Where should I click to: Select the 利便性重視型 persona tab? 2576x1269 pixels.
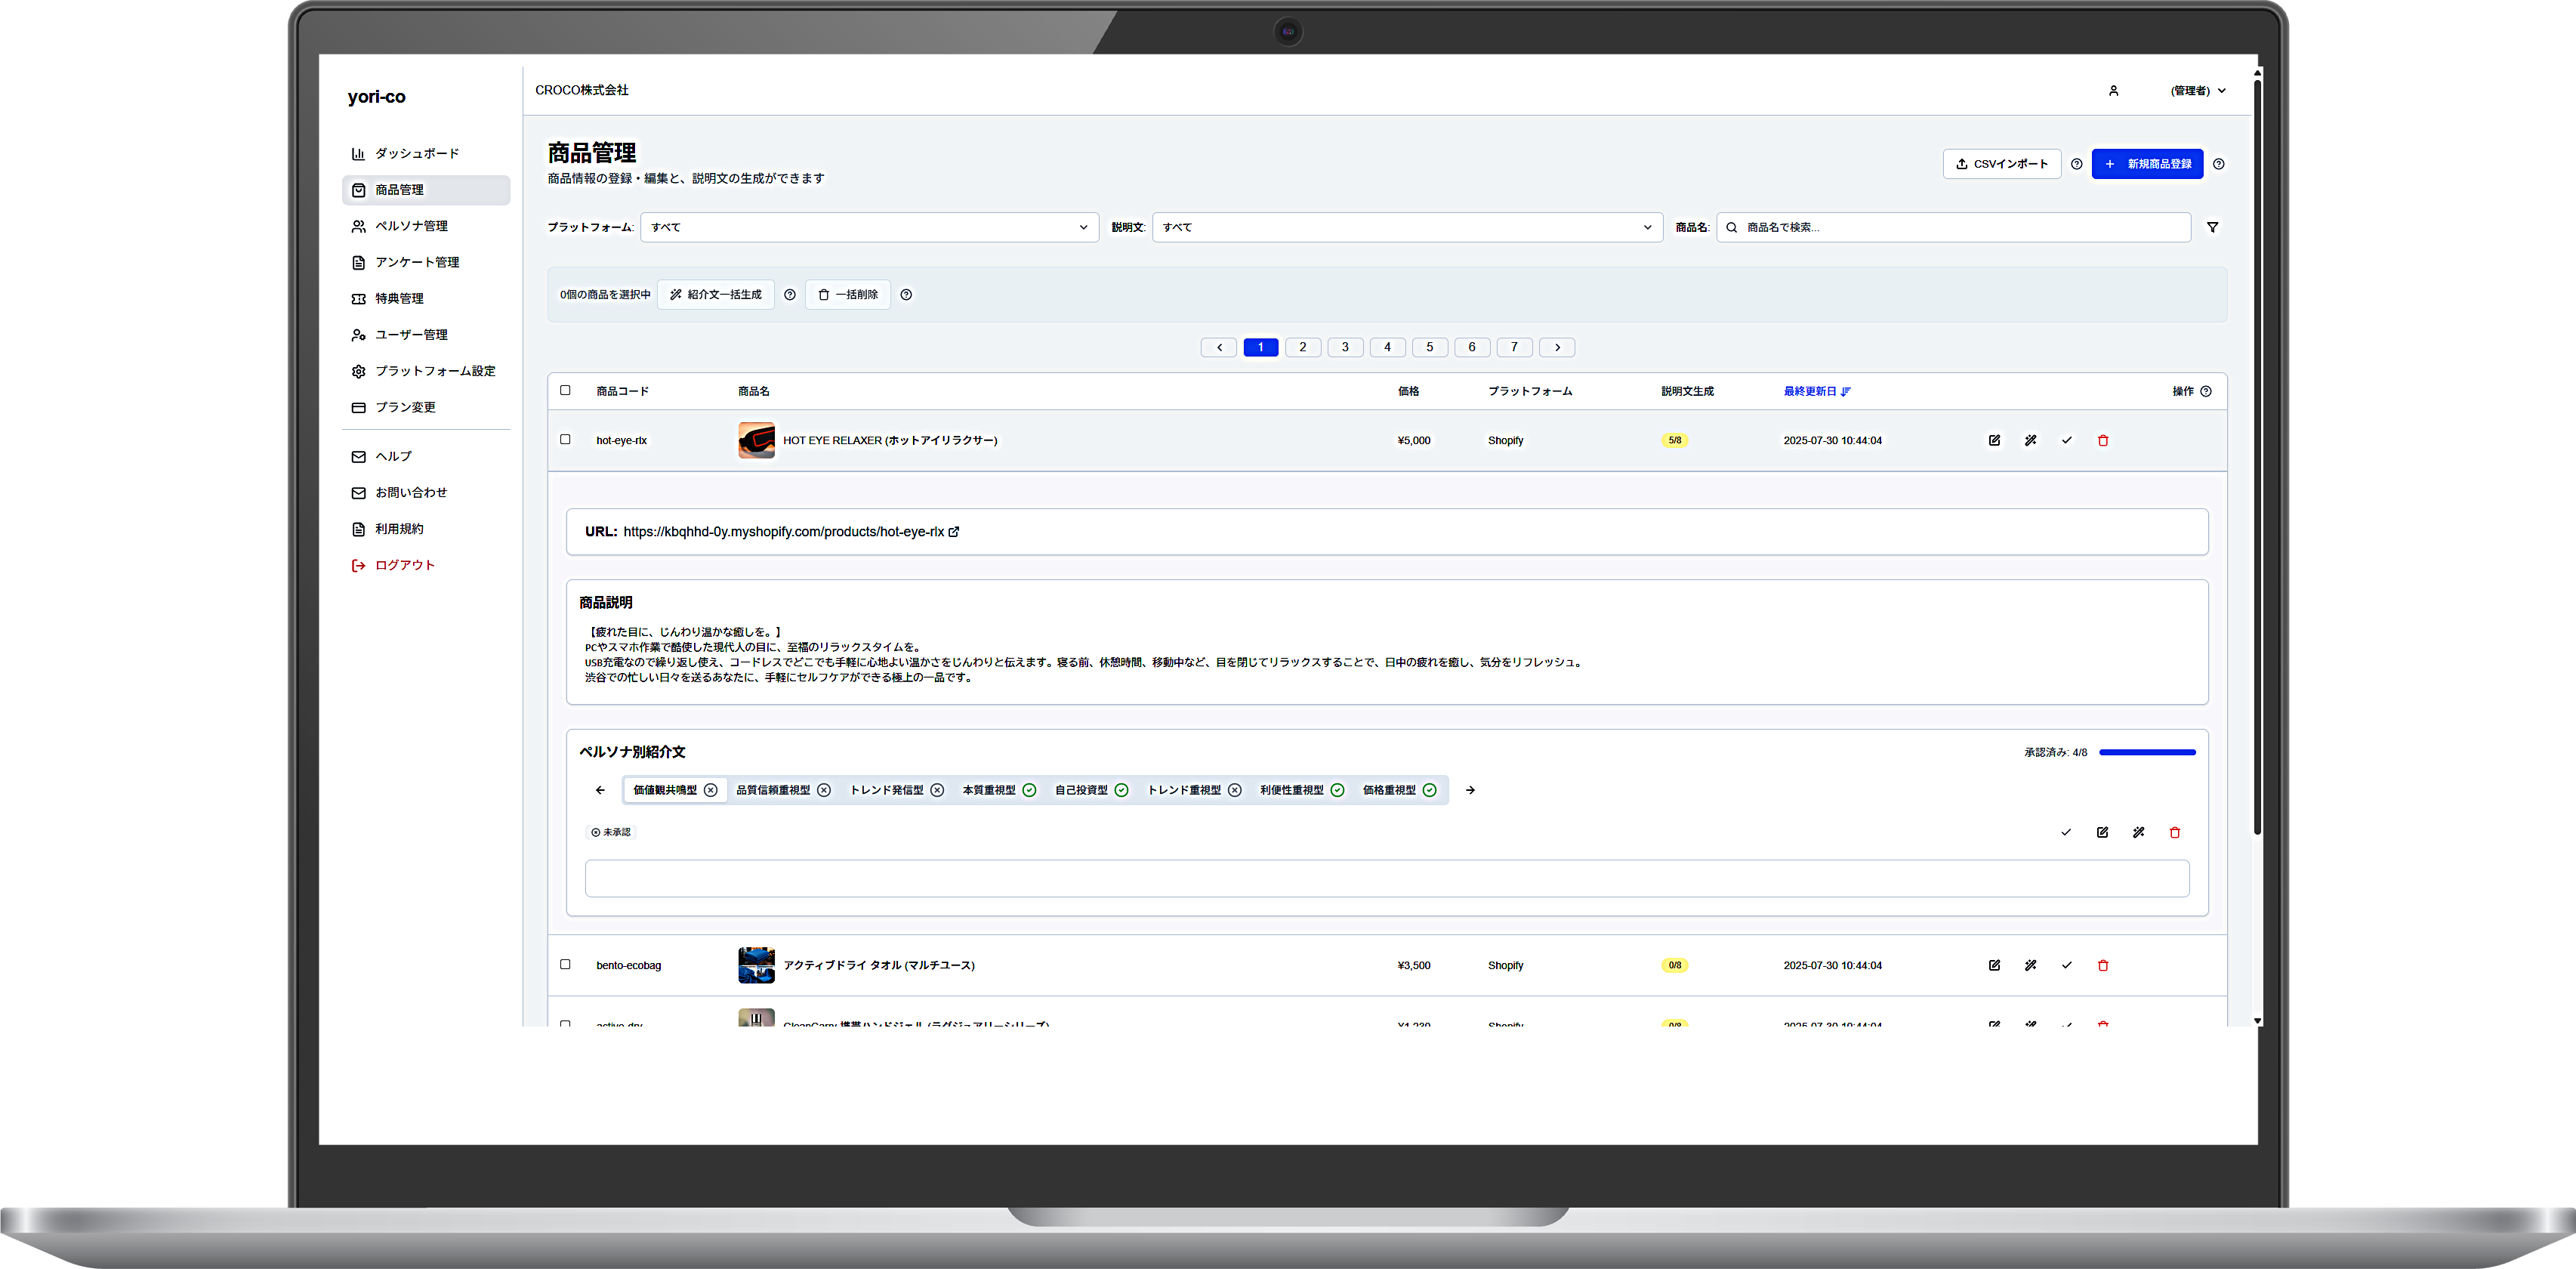(x=1301, y=790)
